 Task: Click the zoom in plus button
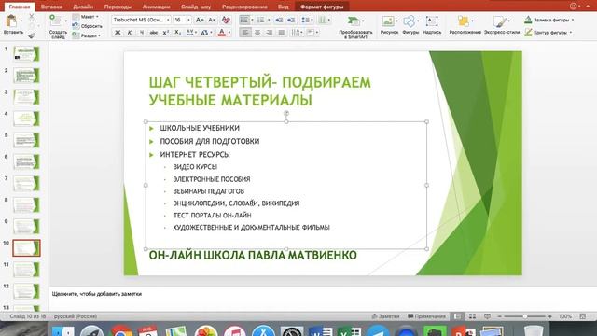(x=549, y=316)
